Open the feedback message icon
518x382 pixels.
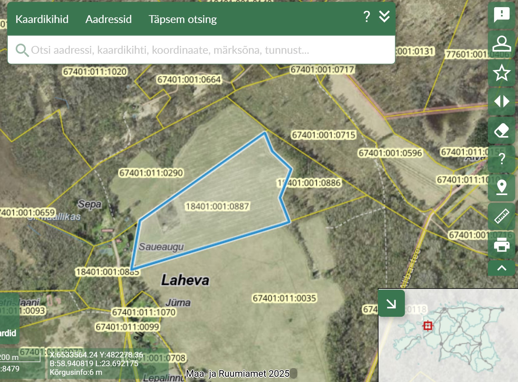pyautogui.click(x=501, y=15)
